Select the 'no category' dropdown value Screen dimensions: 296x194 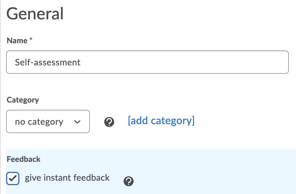click(39, 122)
